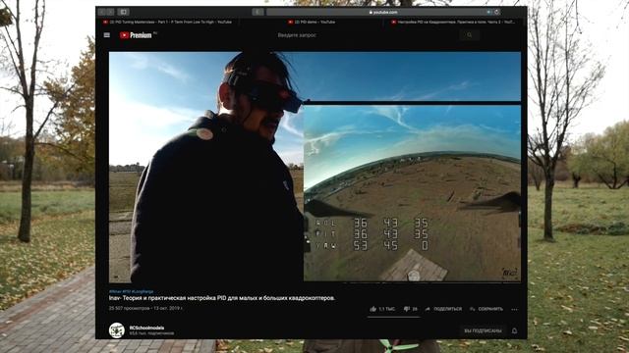This screenshot has width=629, height=353.
Task: Click the youtube.com address bar
Action: click(383, 12)
